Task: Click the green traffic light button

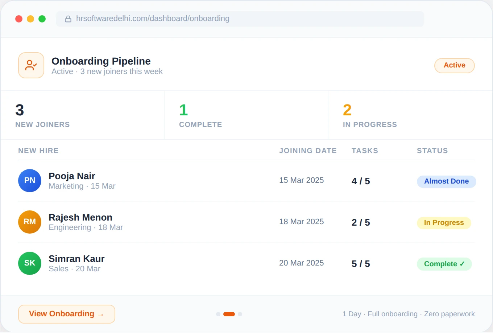Action: tap(42, 18)
